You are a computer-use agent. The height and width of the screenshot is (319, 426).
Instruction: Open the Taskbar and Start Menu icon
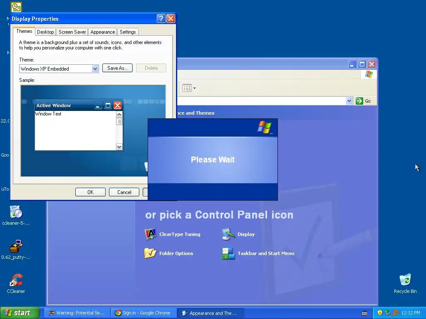click(228, 253)
